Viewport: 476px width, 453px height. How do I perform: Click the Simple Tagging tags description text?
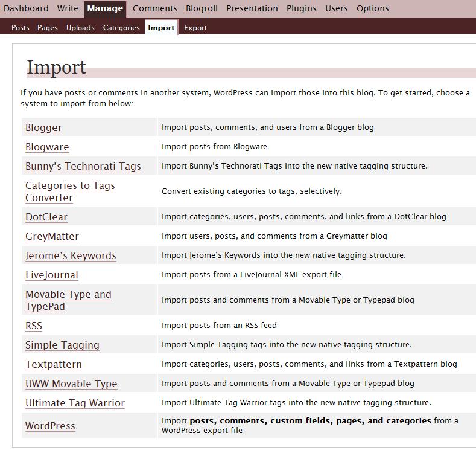[287, 344]
